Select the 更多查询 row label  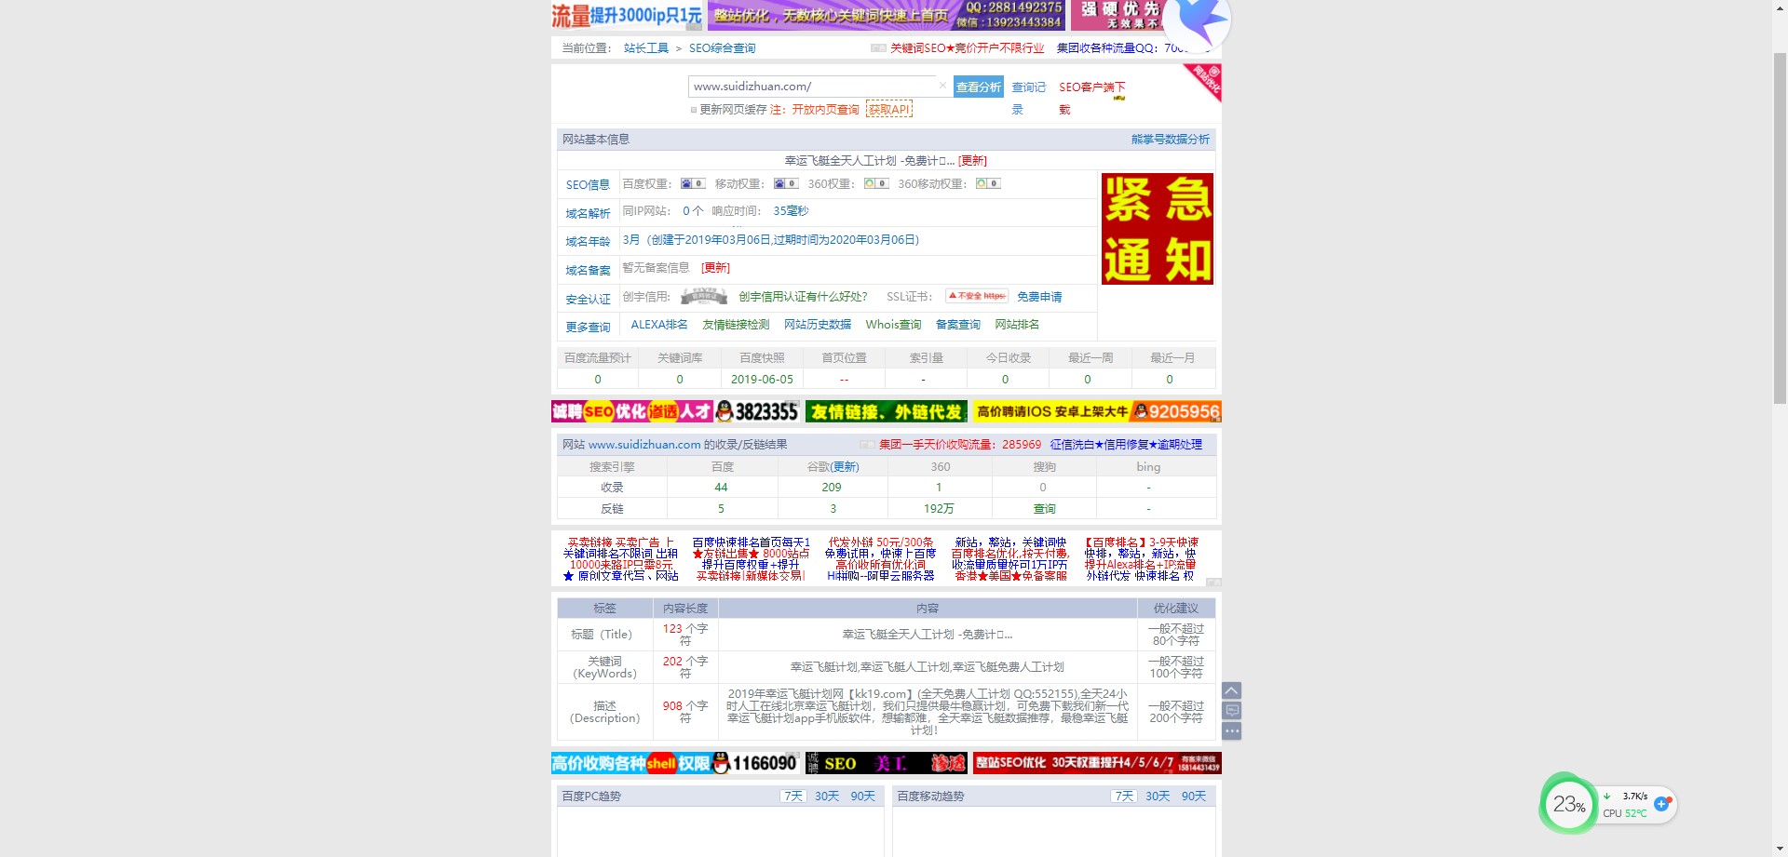pos(588,327)
